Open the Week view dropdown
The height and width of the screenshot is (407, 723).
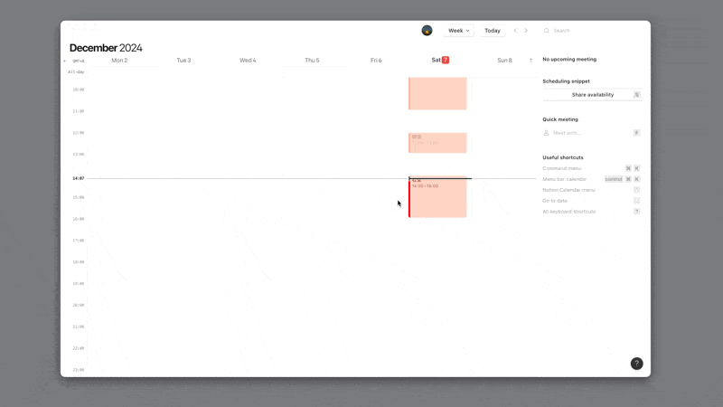[459, 31]
